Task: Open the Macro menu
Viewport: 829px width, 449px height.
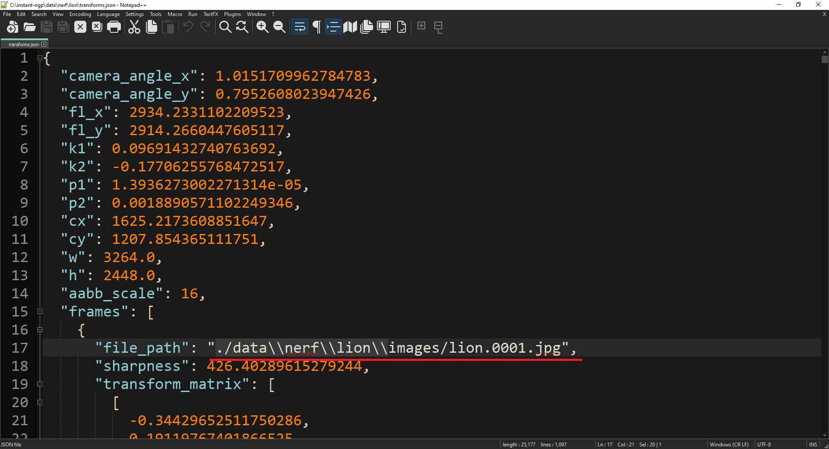Action: (x=175, y=14)
